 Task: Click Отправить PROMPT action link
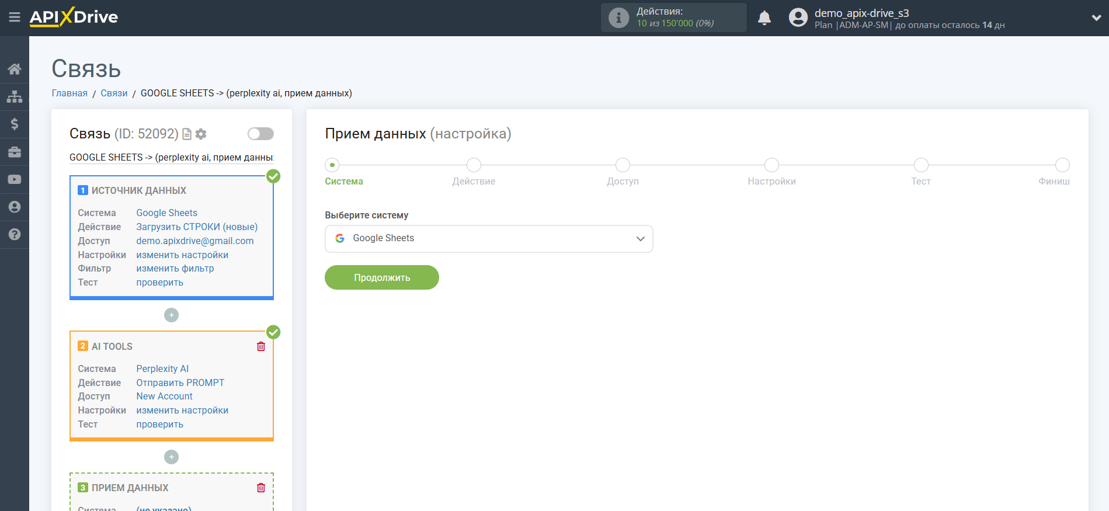point(180,383)
